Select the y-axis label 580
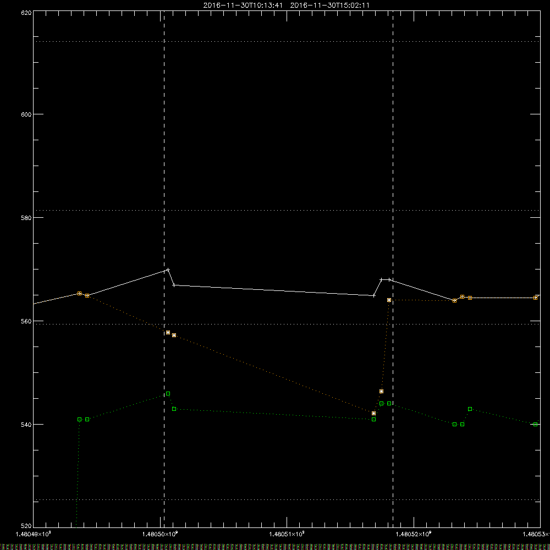 (x=26, y=218)
